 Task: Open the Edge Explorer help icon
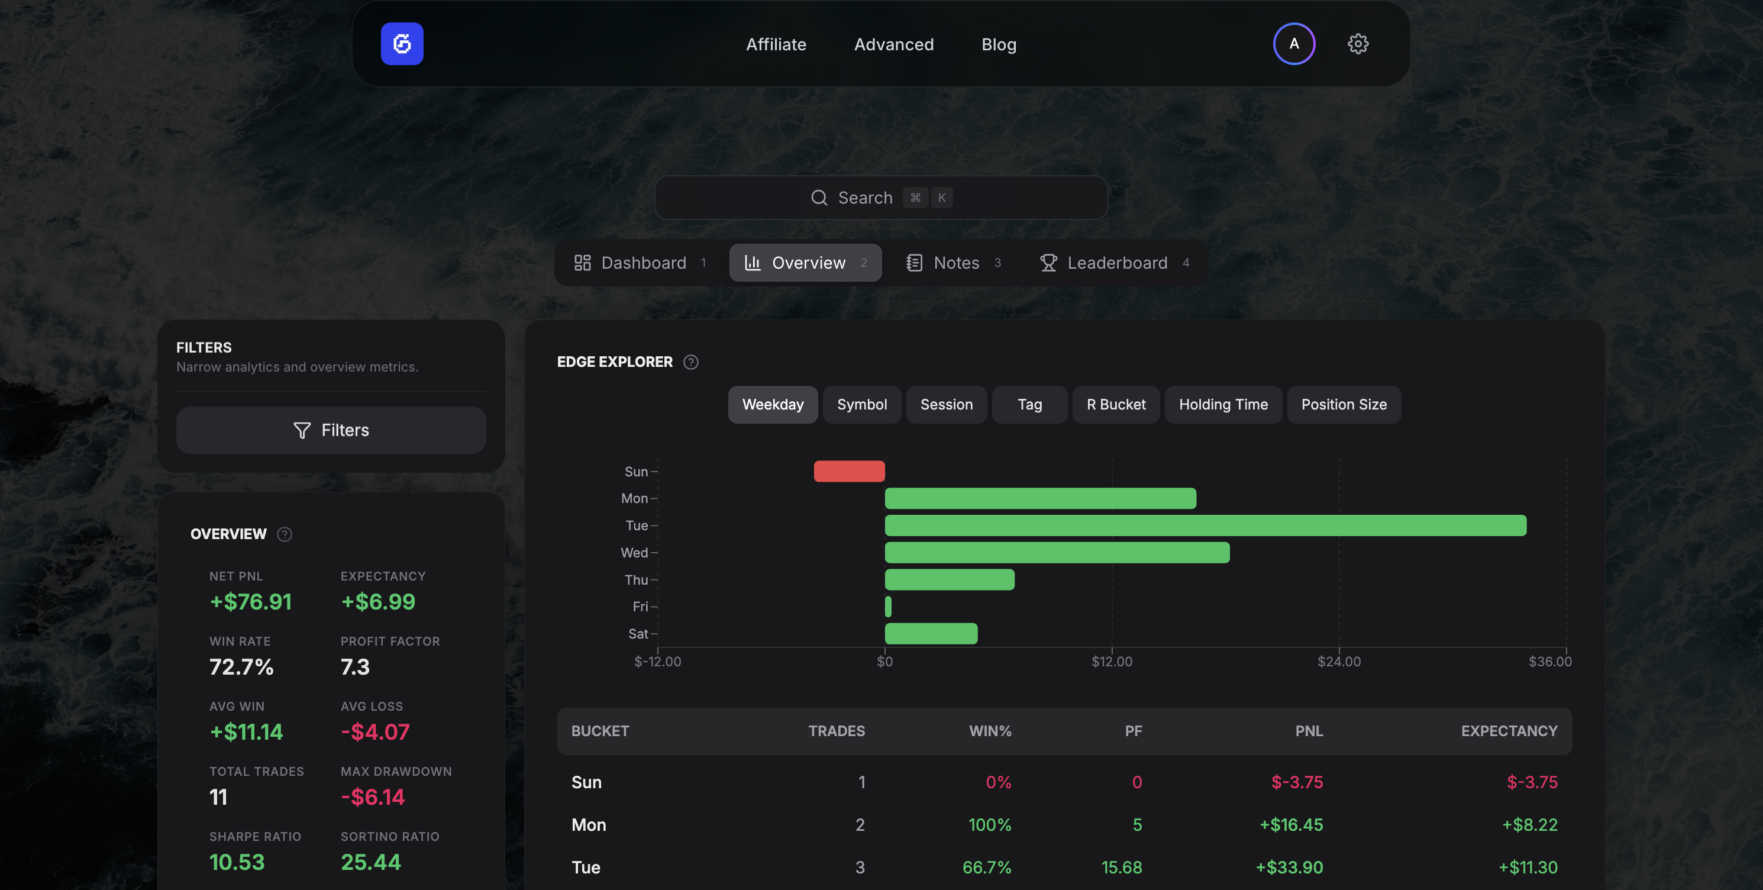click(690, 362)
